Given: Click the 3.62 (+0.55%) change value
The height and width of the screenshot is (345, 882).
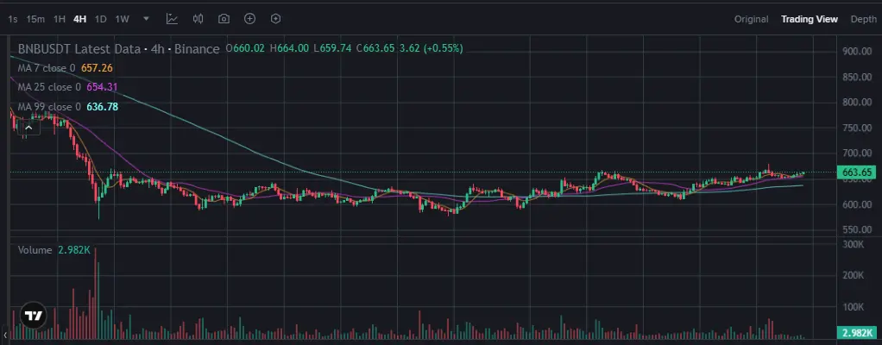Looking at the screenshot, I should 431,49.
